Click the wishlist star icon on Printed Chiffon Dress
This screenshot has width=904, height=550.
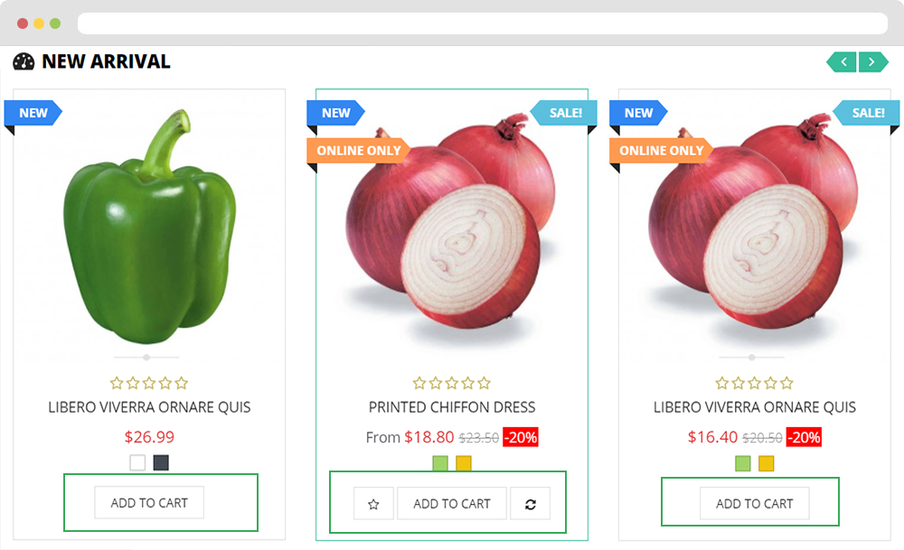pos(373,504)
